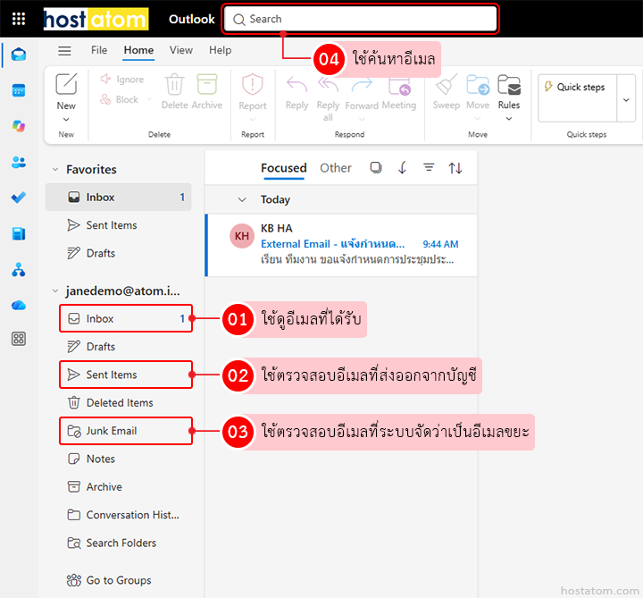Open People in the left app rail
The width and height of the screenshot is (643, 598).
[x=19, y=162]
